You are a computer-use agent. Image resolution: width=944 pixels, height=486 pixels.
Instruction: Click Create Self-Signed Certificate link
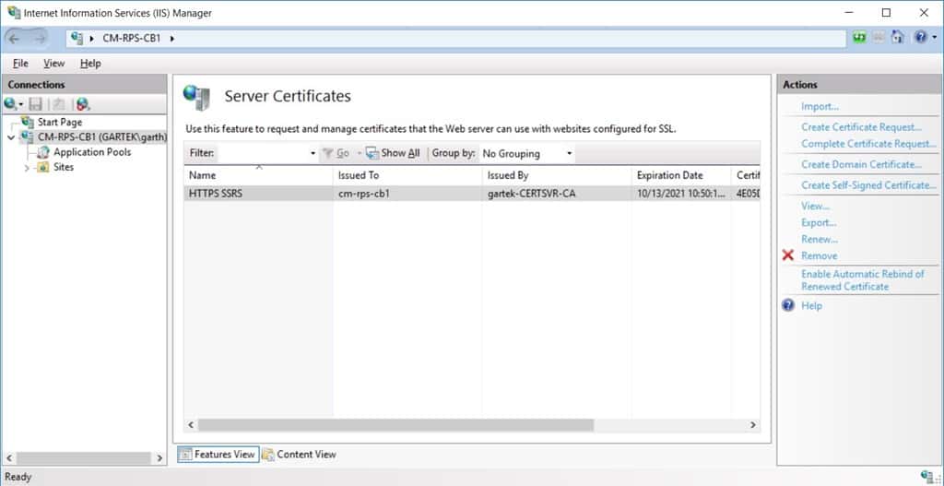(868, 184)
